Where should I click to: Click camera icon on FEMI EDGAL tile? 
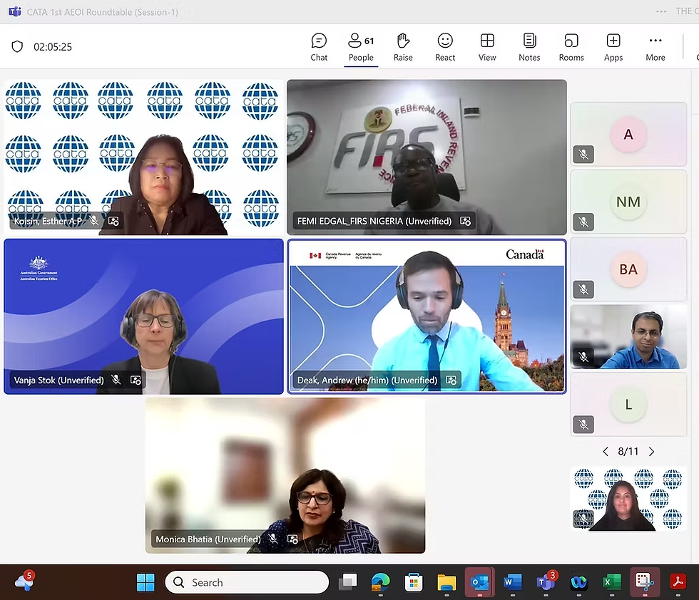[465, 221]
